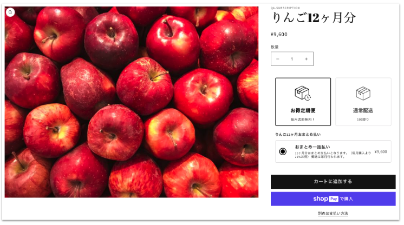Image resolution: width=404 pixels, height=225 pixels.
Task: Increase quantity with the plus icon
Action: click(x=306, y=59)
